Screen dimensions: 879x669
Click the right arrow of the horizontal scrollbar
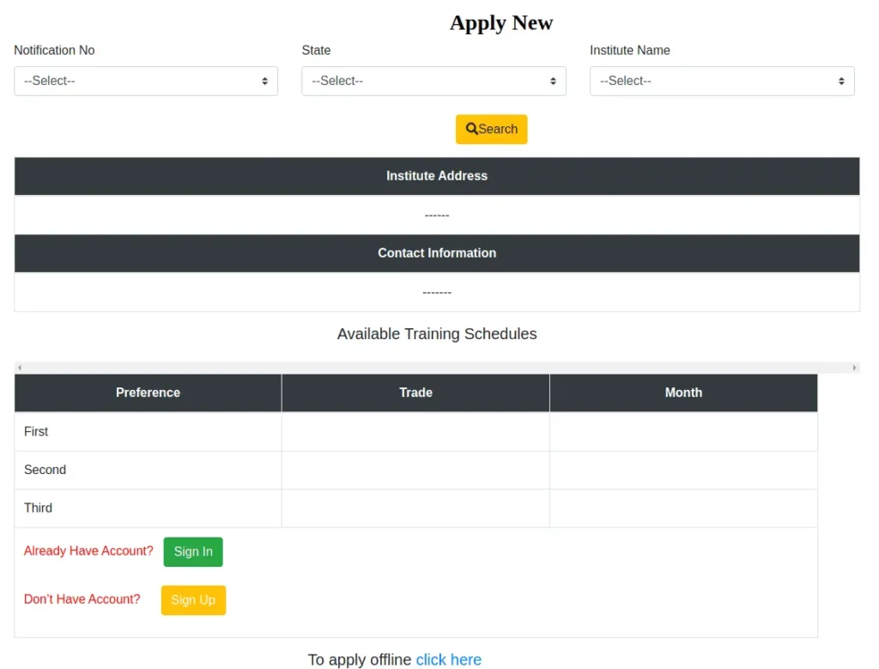pos(854,368)
